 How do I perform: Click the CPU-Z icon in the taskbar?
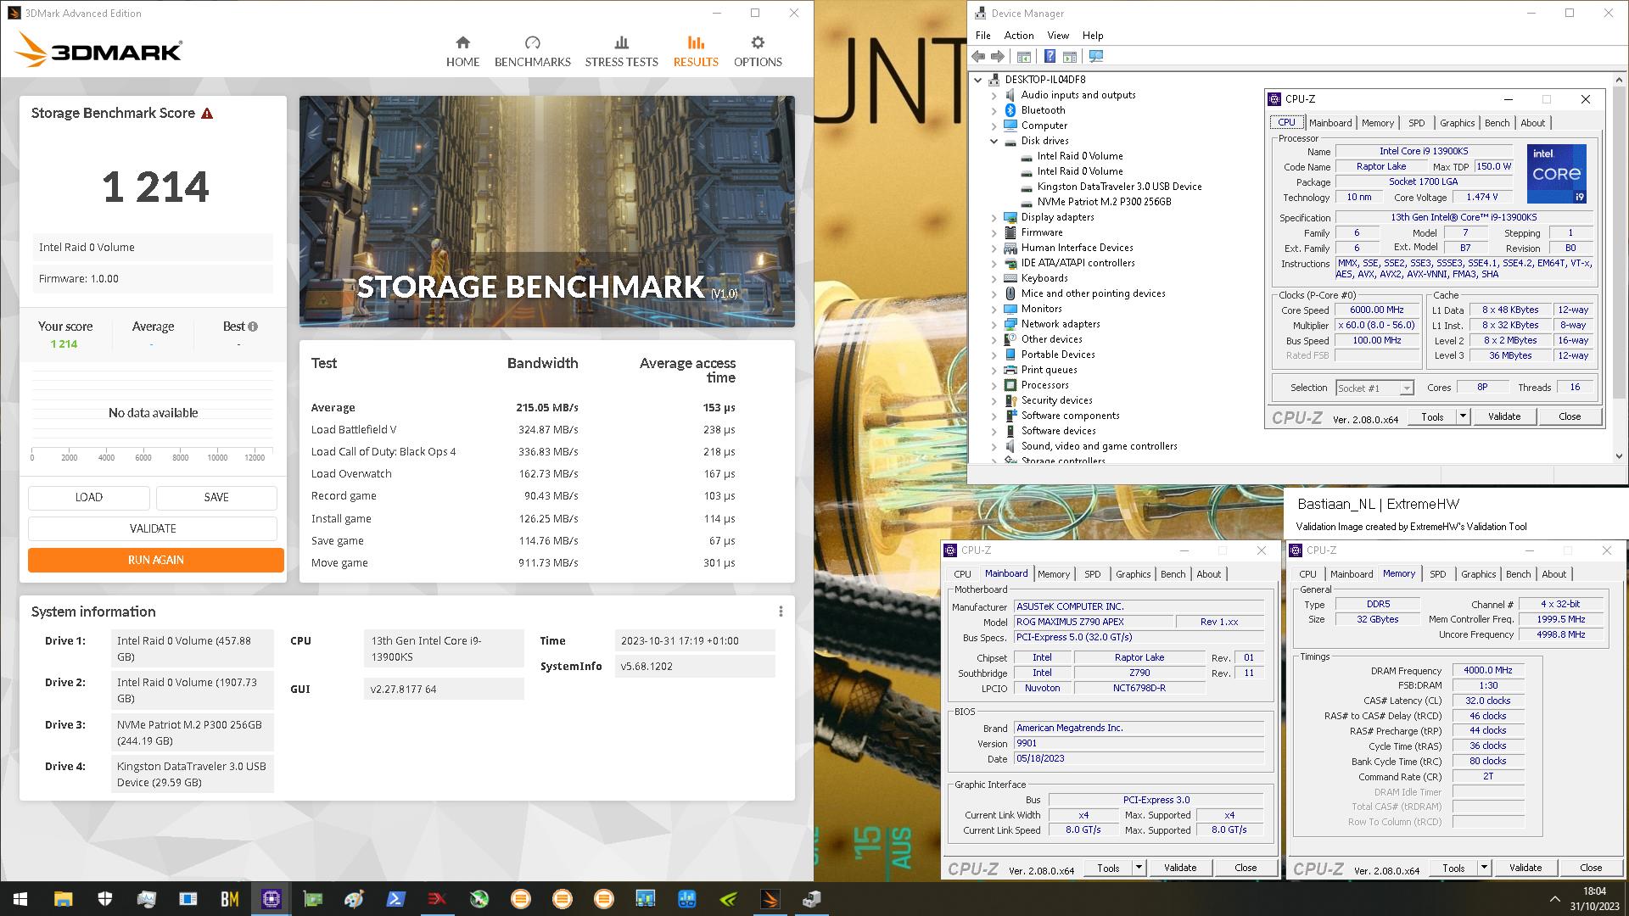click(x=271, y=899)
